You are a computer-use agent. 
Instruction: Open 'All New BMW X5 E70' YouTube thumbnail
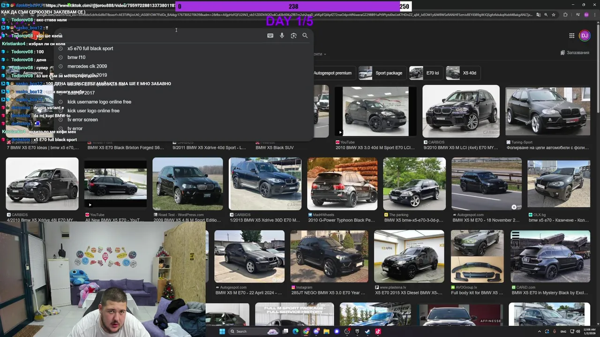[115, 183]
